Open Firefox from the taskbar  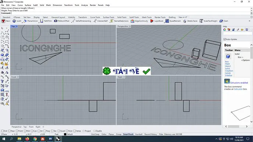(27, 139)
